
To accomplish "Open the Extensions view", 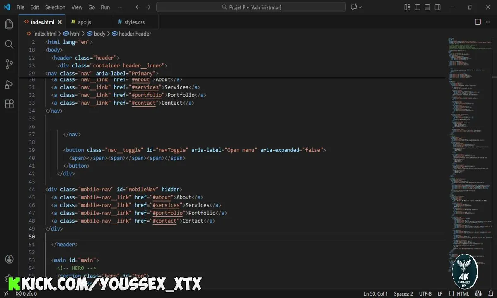I will click(x=9, y=104).
